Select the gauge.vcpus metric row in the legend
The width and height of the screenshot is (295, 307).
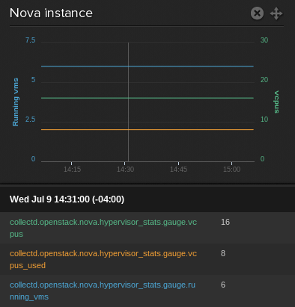pyautogui.click(x=147, y=228)
